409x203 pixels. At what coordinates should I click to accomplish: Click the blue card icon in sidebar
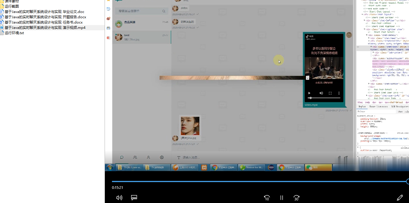tap(108, 28)
